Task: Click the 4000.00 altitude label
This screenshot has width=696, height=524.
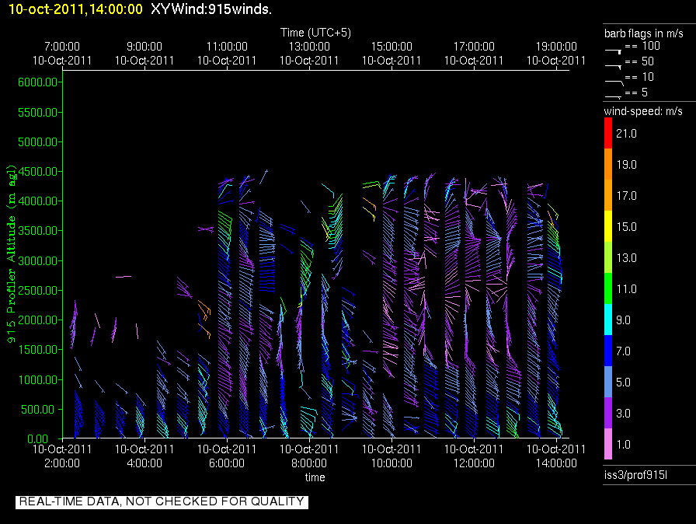Action: pos(38,201)
